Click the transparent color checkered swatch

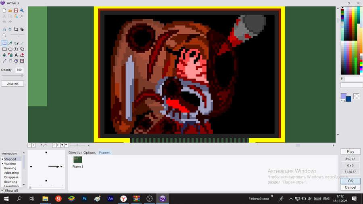(357, 96)
